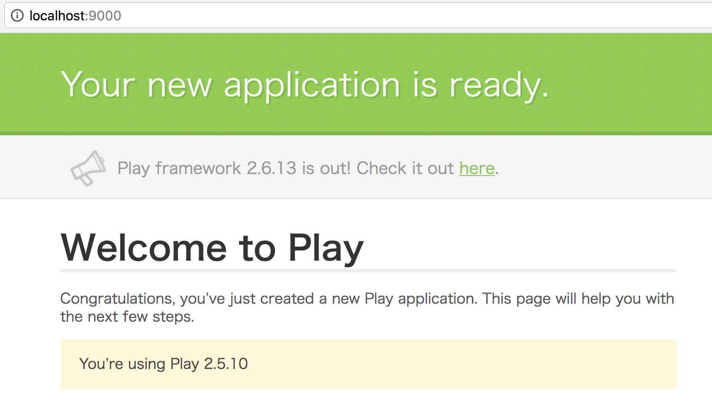Click the 'Your new application is ready.' banner heading
Viewport: 712px width, 405px height.
[305, 85]
